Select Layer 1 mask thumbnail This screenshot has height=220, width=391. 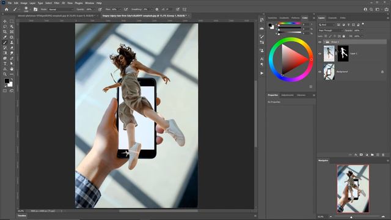[x=343, y=53]
